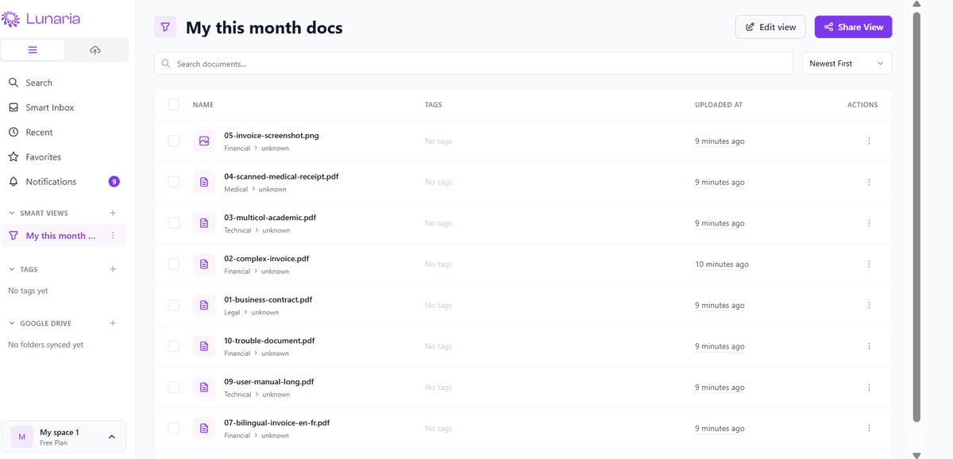Click '10 minutes ago' upload time
This screenshot has width=953, height=459.
click(722, 264)
